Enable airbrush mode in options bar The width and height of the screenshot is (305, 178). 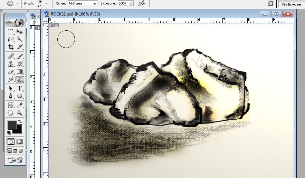click(x=141, y=3)
